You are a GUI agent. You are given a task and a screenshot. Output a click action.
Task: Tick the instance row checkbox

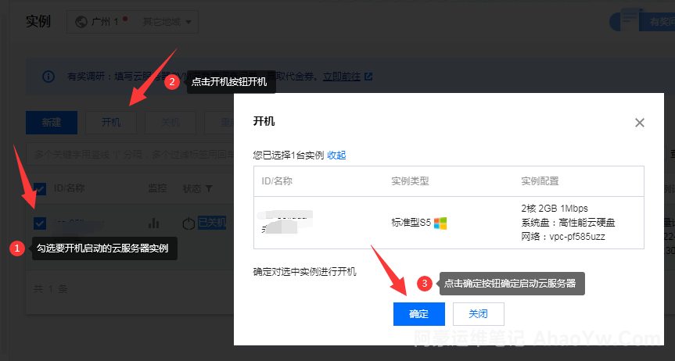[40, 223]
